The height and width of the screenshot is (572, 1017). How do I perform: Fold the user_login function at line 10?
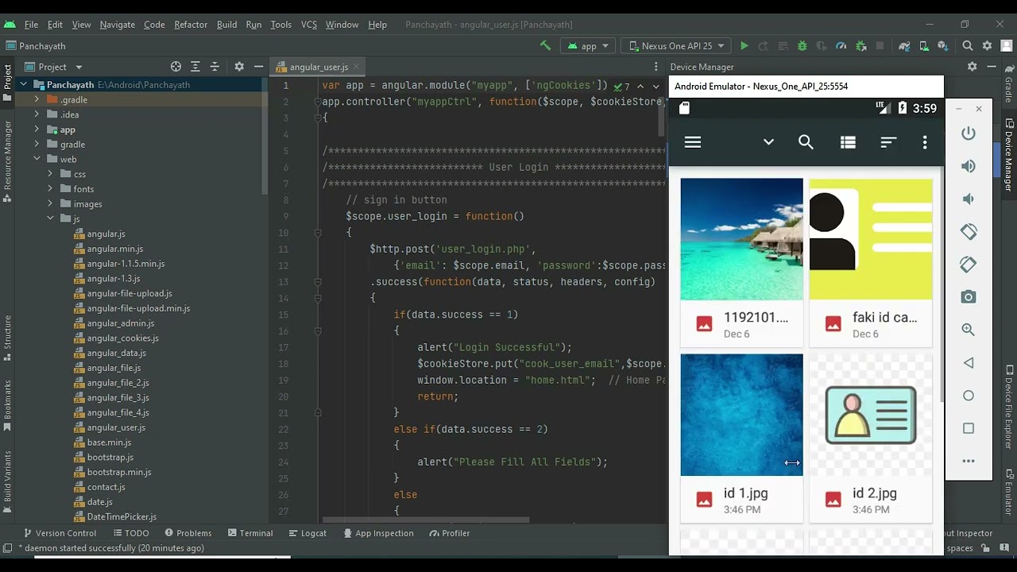(x=317, y=233)
